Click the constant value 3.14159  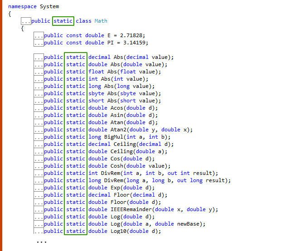(x=135, y=43)
